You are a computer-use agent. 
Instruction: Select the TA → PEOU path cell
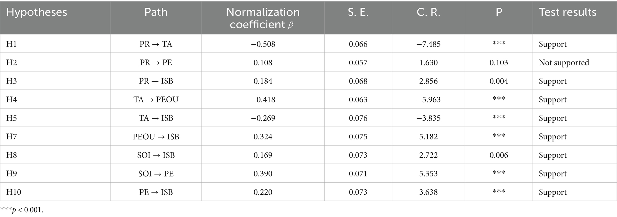(156, 100)
